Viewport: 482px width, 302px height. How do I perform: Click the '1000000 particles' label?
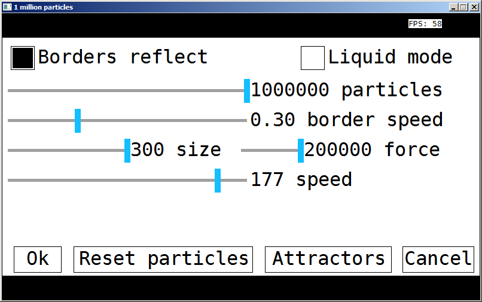[346, 90]
